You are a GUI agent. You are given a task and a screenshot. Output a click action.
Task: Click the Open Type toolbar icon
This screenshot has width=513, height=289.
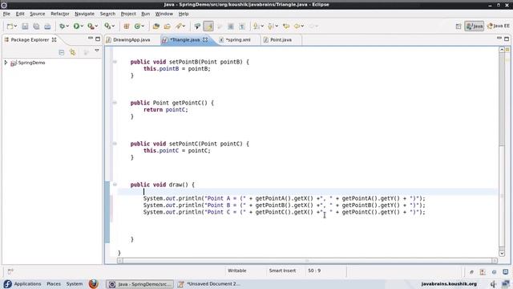156,26
